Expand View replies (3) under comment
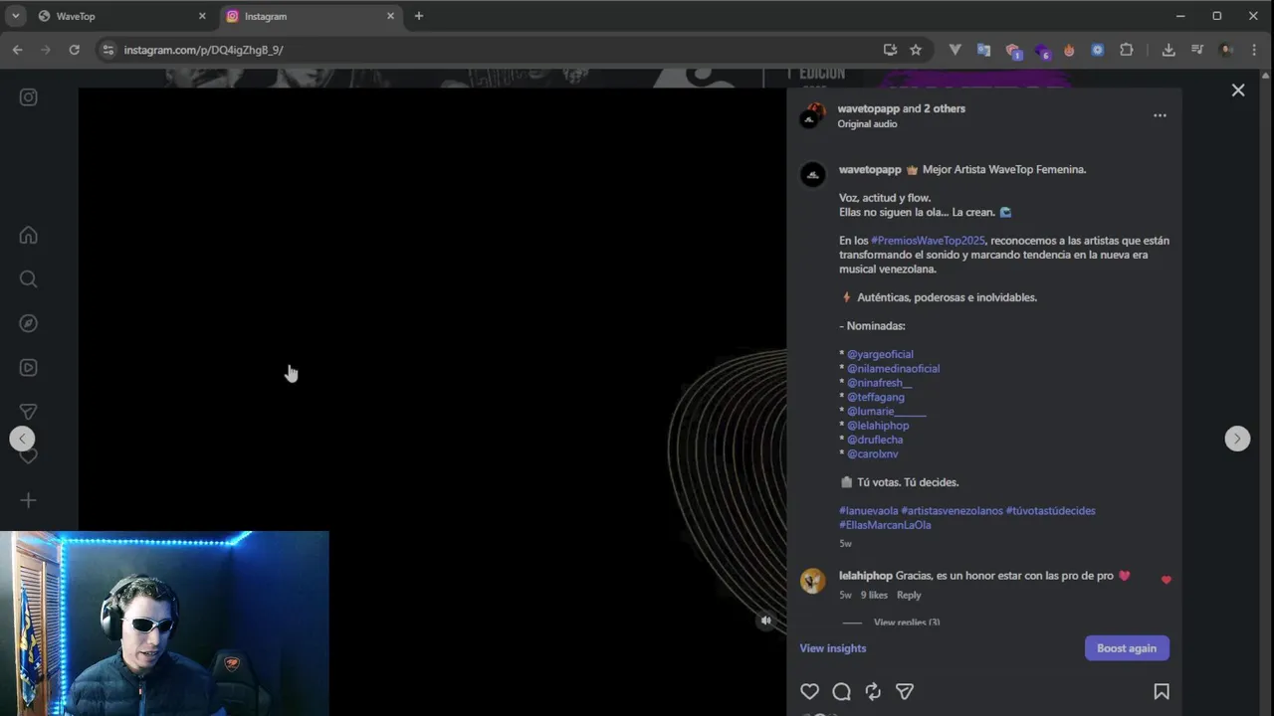Viewport: 1274px width, 716px height. pos(906,623)
